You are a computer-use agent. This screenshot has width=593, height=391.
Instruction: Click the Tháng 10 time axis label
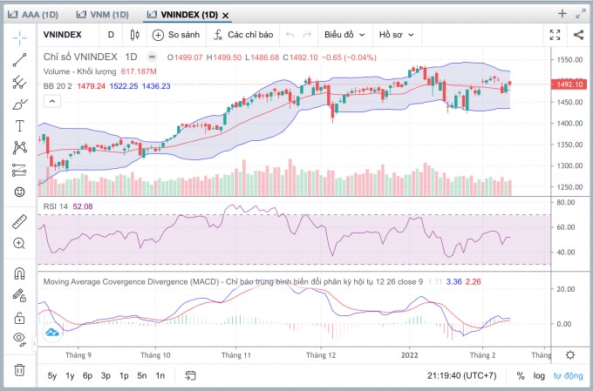[155, 355]
